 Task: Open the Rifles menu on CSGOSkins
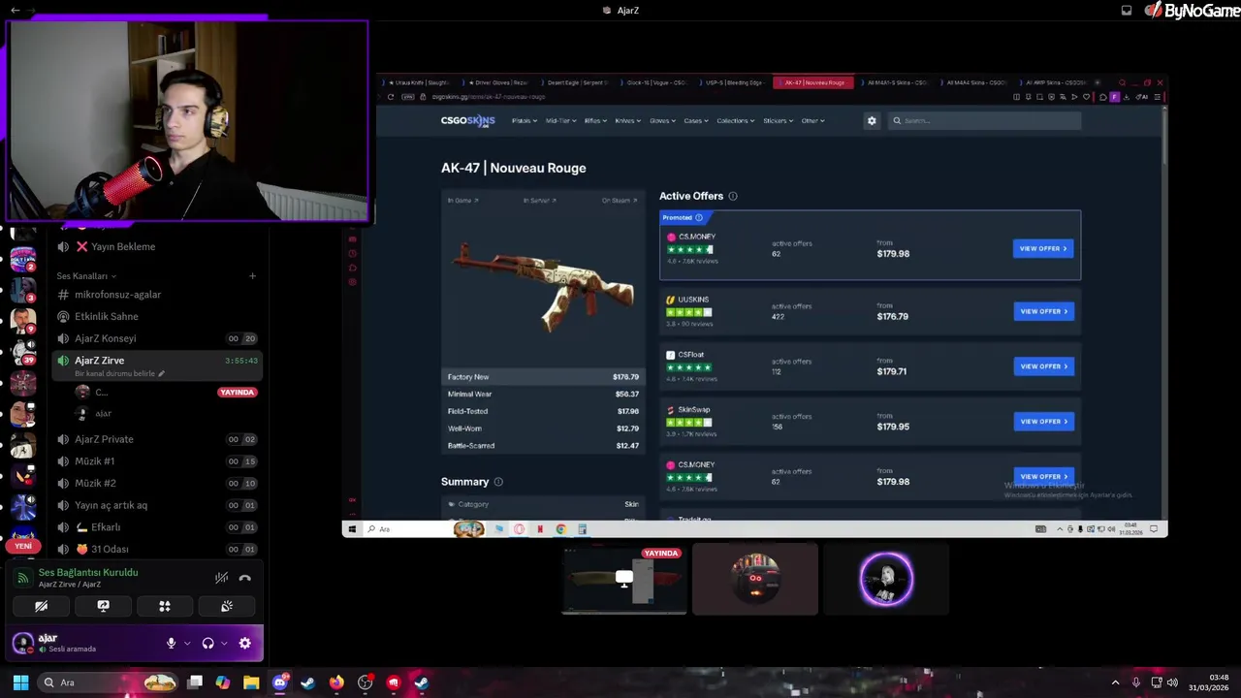pyautogui.click(x=595, y=121)
